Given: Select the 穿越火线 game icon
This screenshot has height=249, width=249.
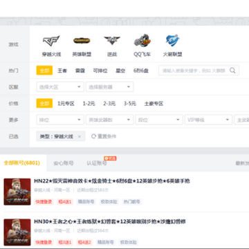Looking at the screenshot, I should (51, 41).
